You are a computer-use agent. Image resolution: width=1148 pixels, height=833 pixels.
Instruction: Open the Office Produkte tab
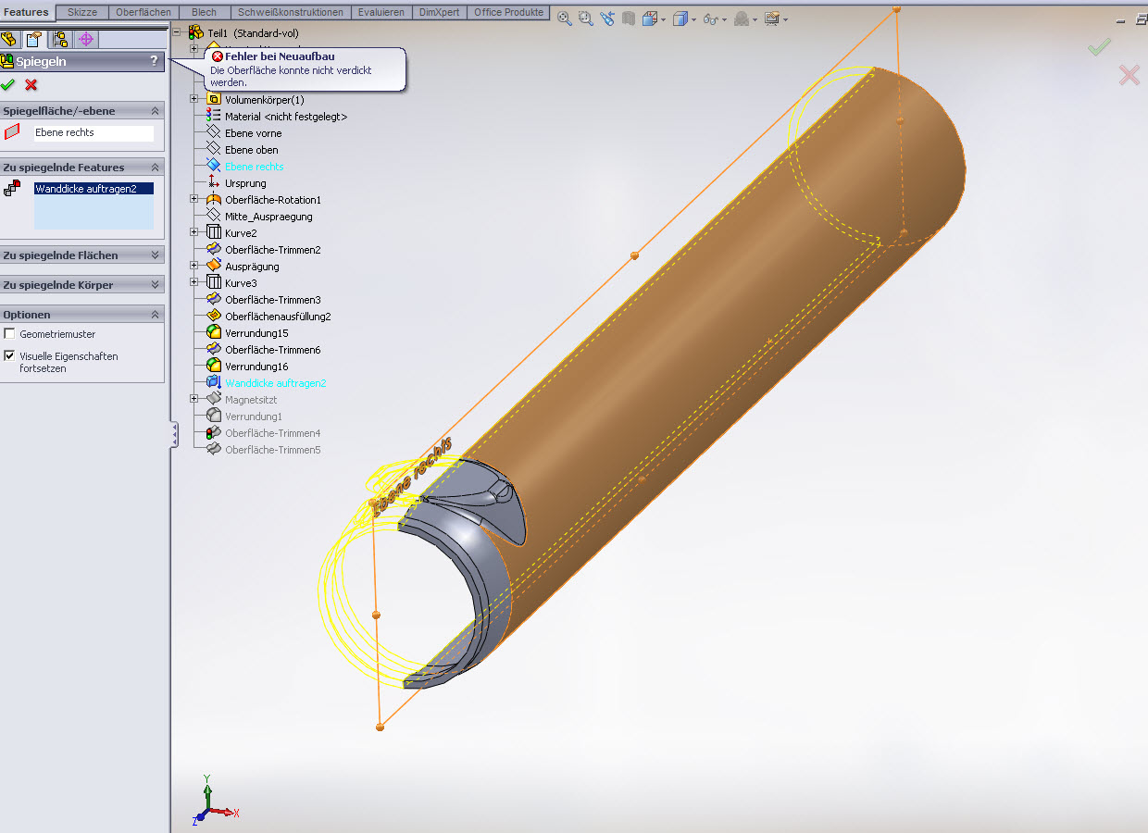510,12
